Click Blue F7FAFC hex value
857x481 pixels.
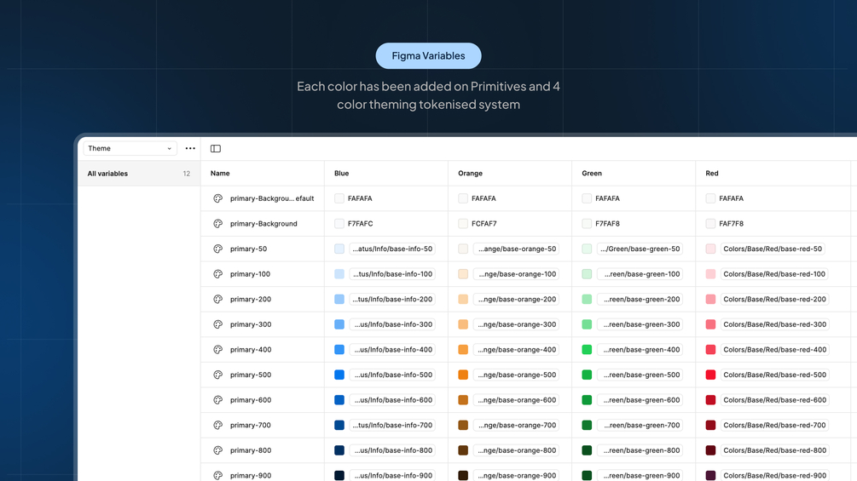[360, 224]
